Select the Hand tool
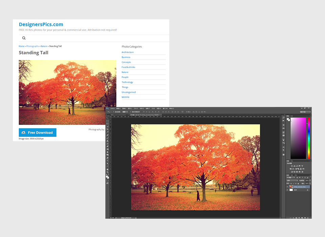 (108, 169)
